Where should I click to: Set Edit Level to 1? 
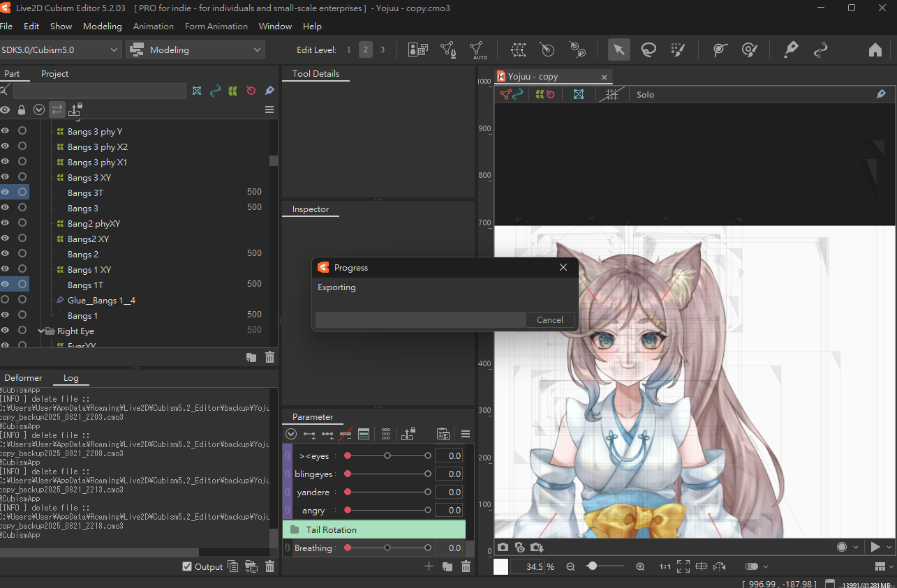pyautogui.click(x=349, y=50)
